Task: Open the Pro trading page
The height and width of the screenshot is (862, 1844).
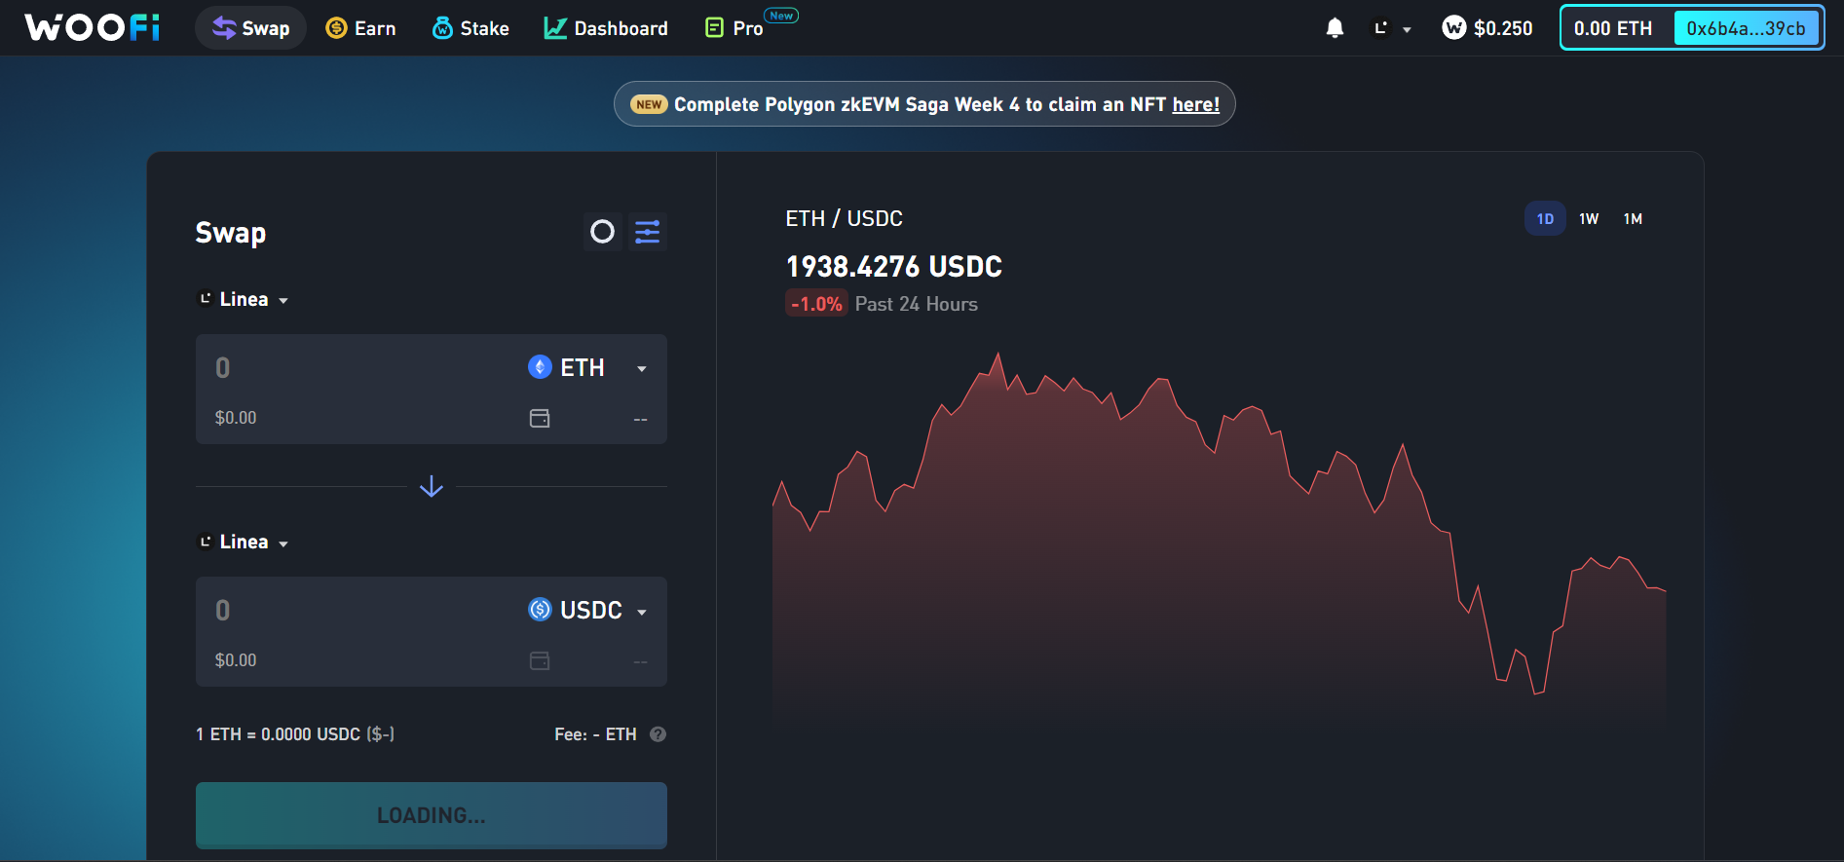Action: [734, 28]
